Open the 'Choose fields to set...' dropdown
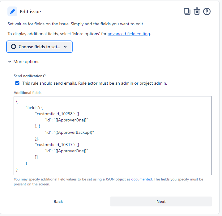 (39, 47)
